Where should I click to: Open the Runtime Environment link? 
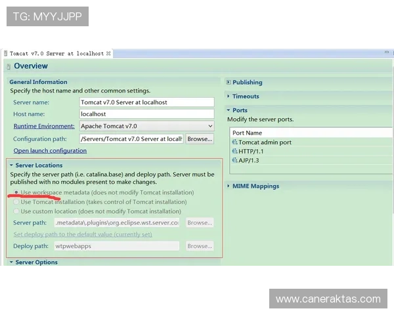pyautogui.click(x=44, y=126)
